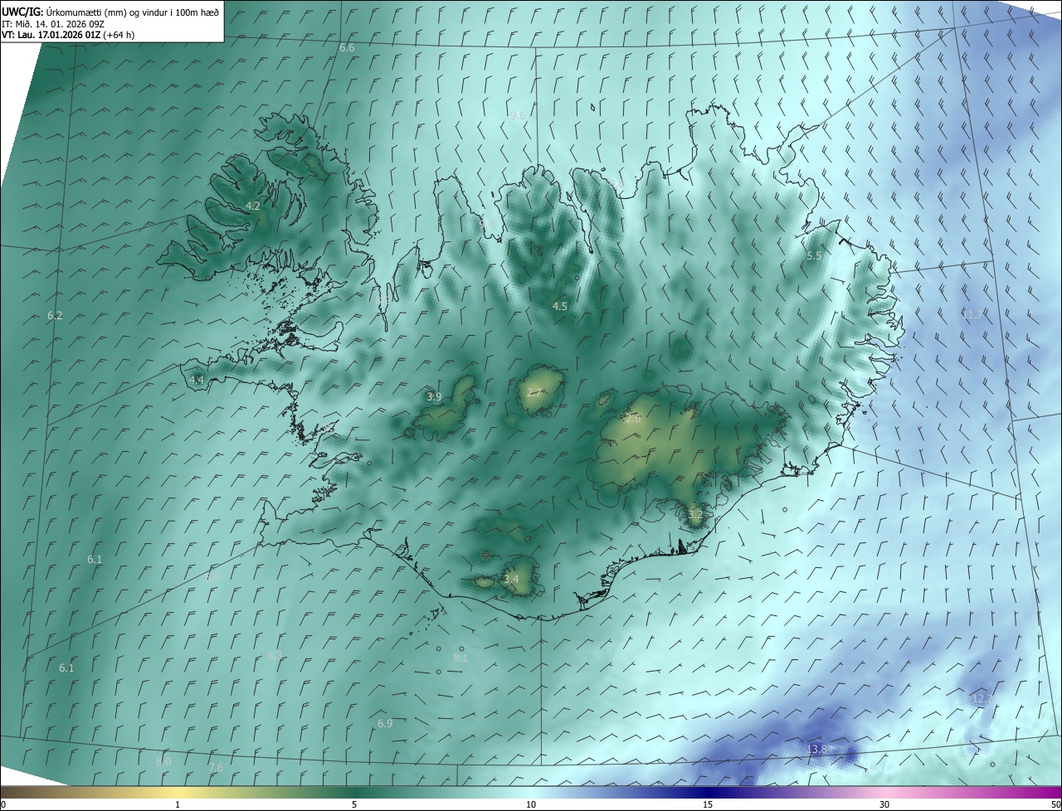
Task: Click the 6.2 value label west of Iceland
Action: (55, 315)
